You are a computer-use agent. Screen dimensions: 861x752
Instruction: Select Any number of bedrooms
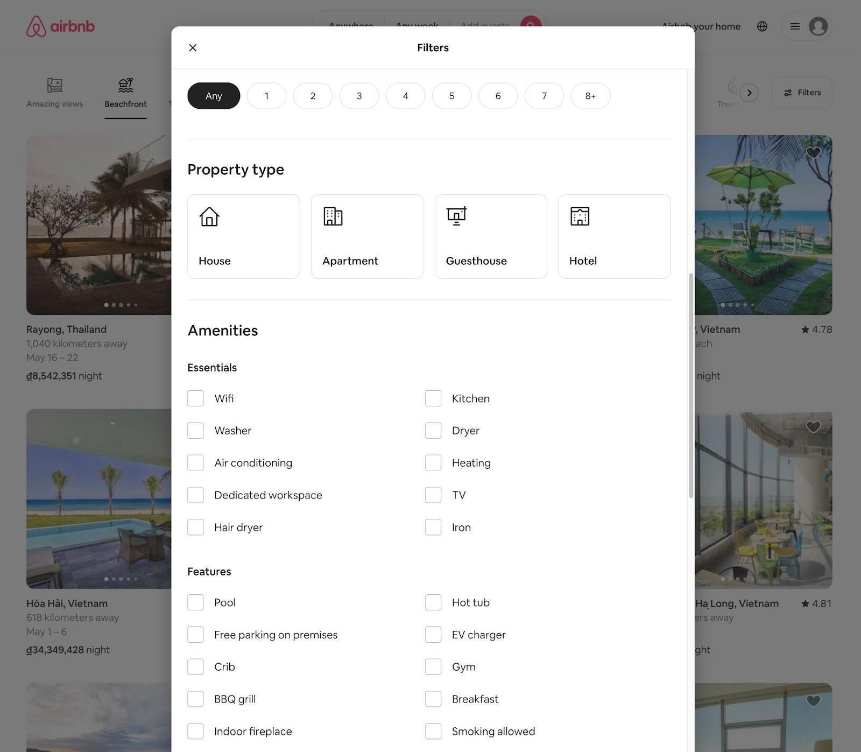click(213, 95)
